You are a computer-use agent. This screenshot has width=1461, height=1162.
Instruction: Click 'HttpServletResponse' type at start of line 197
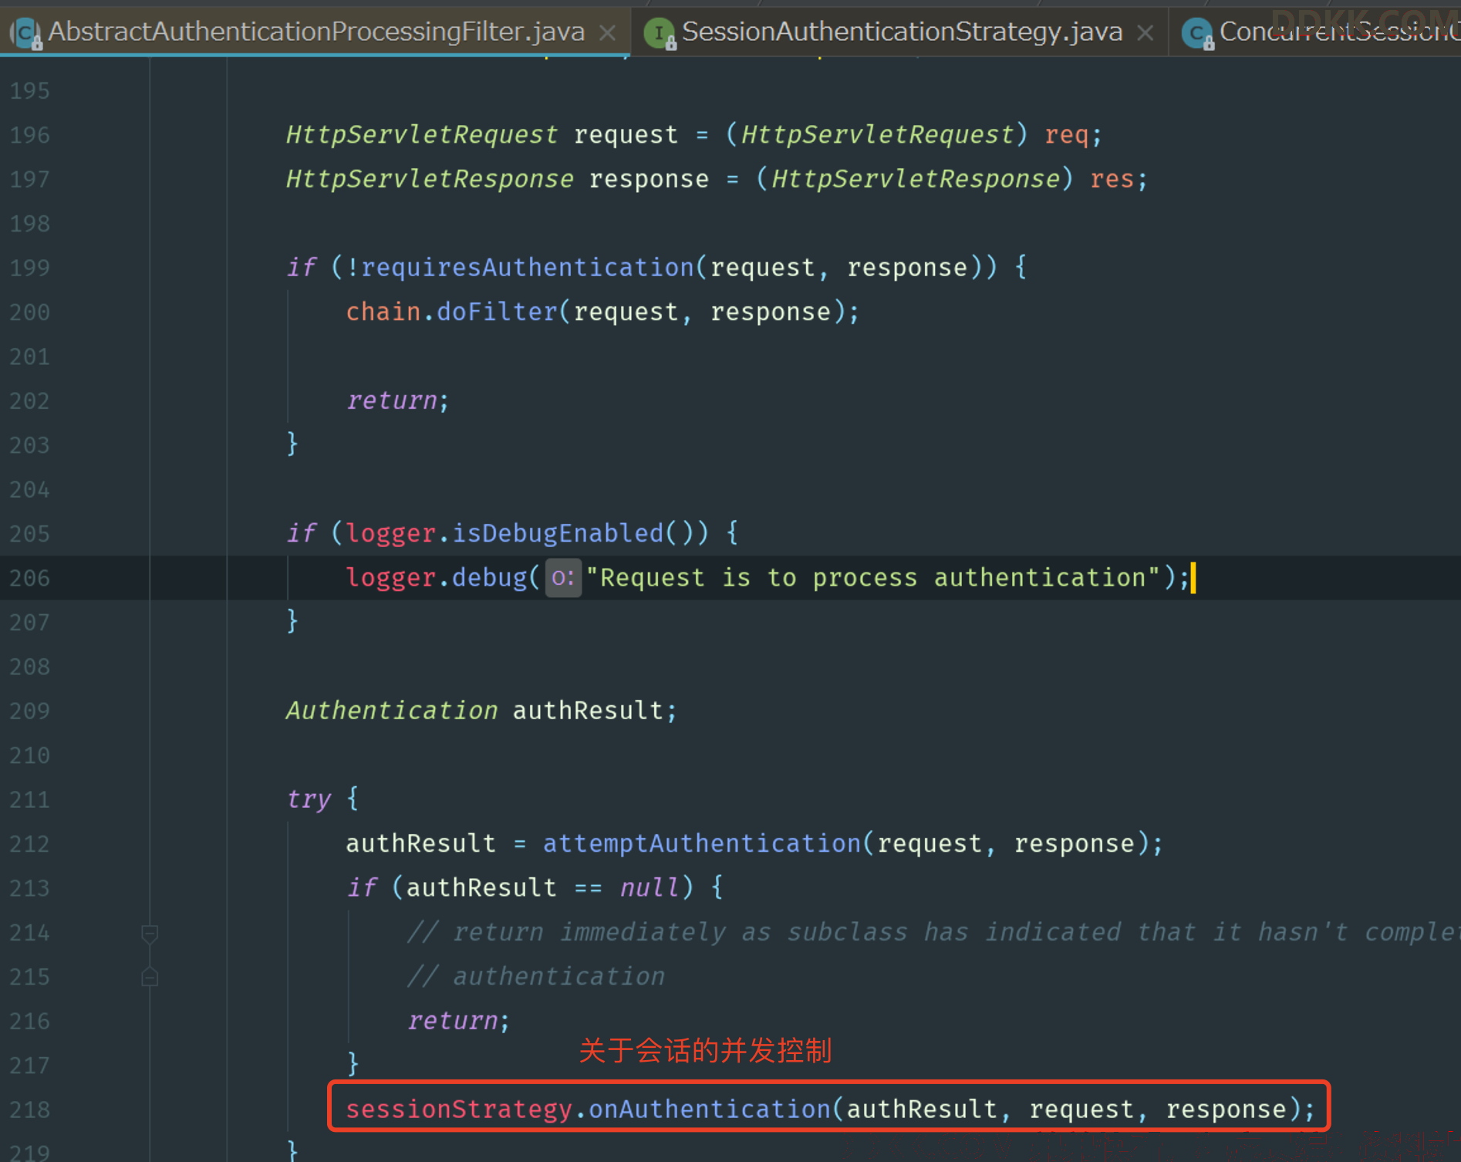coord(430,179)
